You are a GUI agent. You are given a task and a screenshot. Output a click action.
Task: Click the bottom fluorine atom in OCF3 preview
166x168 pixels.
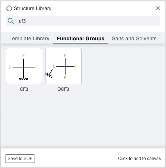[x=65, y=77]
